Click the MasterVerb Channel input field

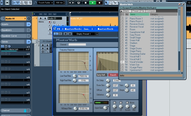77,44
